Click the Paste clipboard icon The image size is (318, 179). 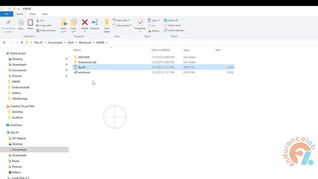(30, 24)
